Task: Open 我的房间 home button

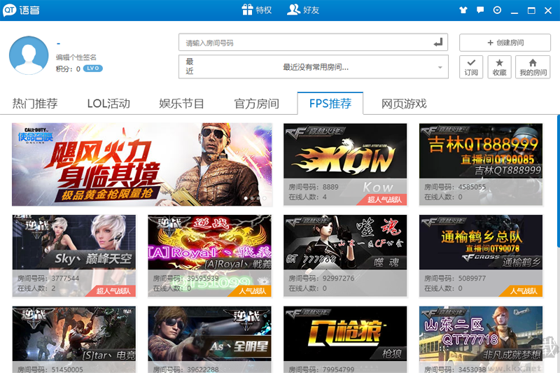Action: coord(533,67)
